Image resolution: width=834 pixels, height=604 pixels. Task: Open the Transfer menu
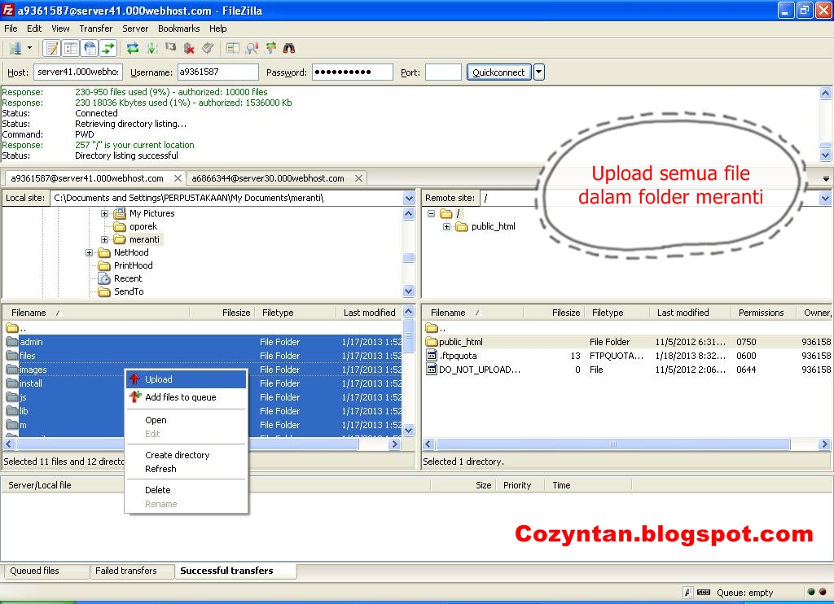(x=96, y=28)
